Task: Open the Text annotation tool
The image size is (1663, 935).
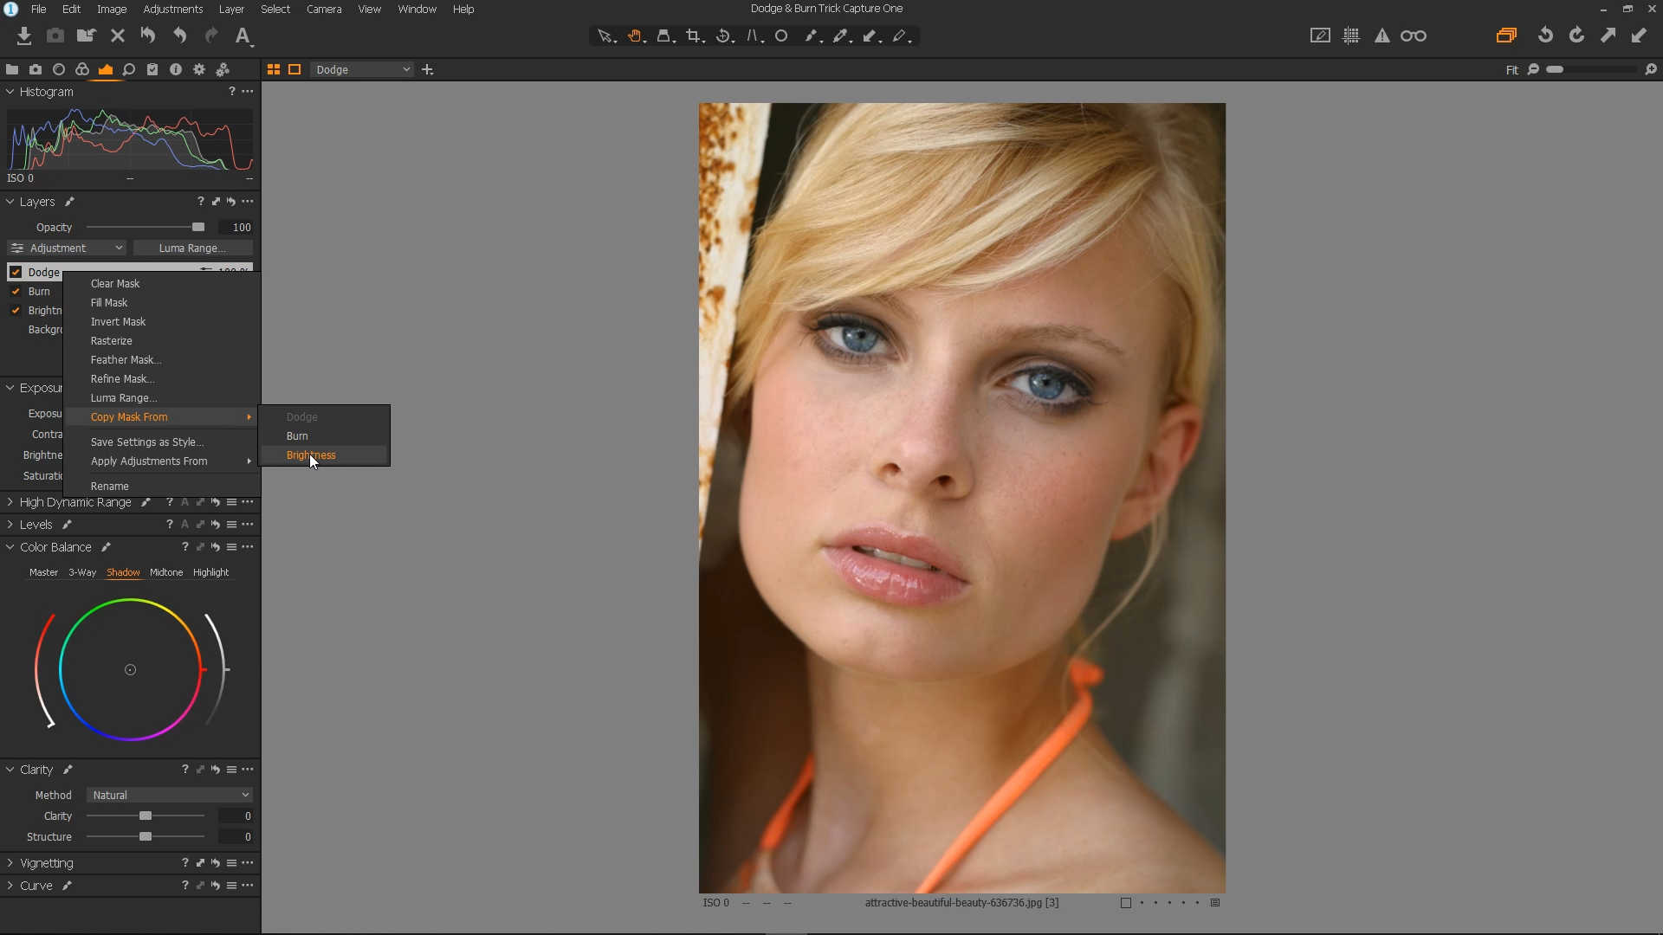Action: [243, 35]
